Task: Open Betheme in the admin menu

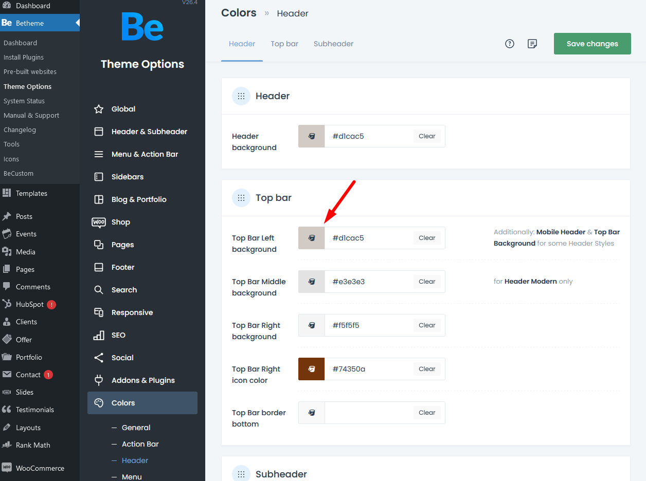Action: (40, 23)
